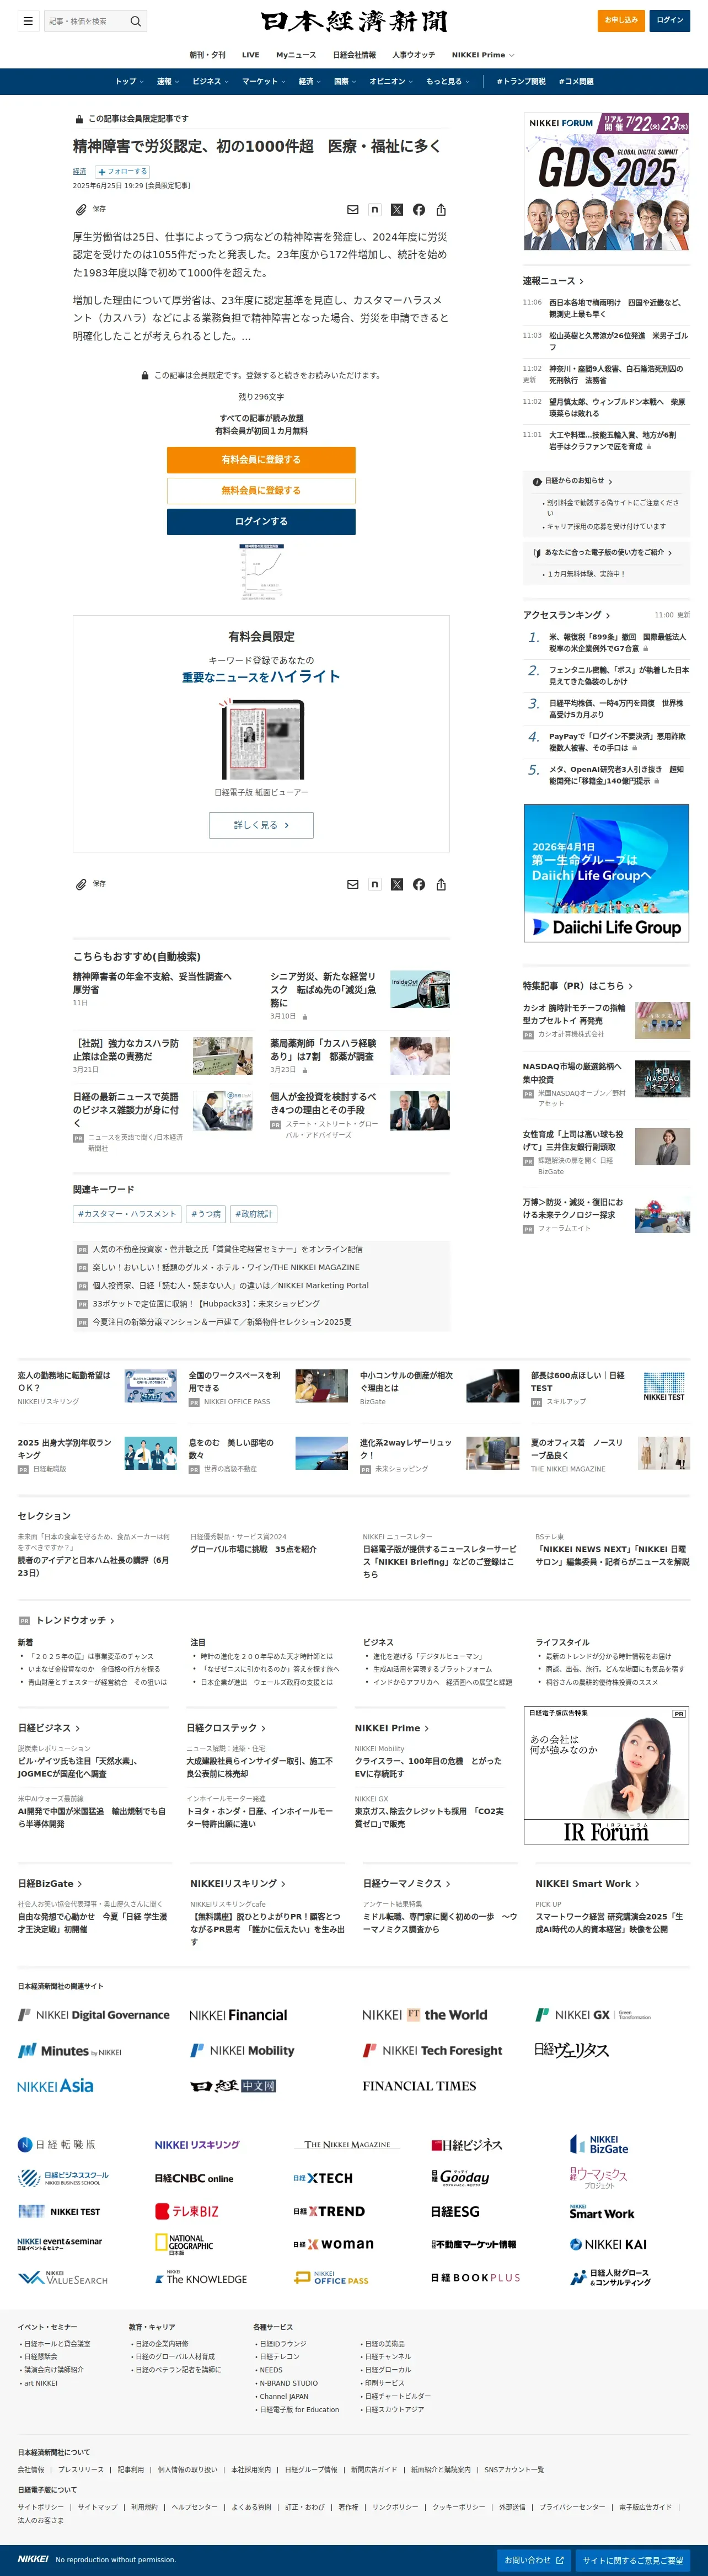Click the 有料会員に登録する button
The width and height of the screenshot is (708, 2576).
pyautogui.click(x=261, y=459)
